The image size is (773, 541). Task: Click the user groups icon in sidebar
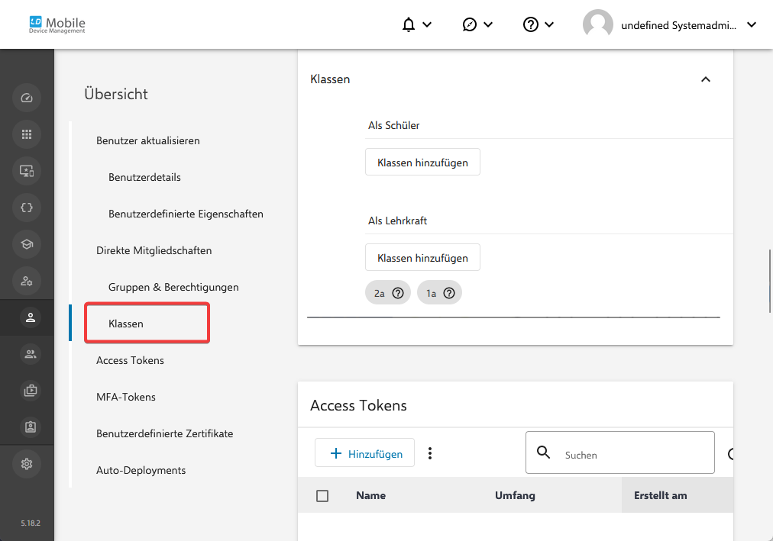pyautogui.click(x=31, y=354)
